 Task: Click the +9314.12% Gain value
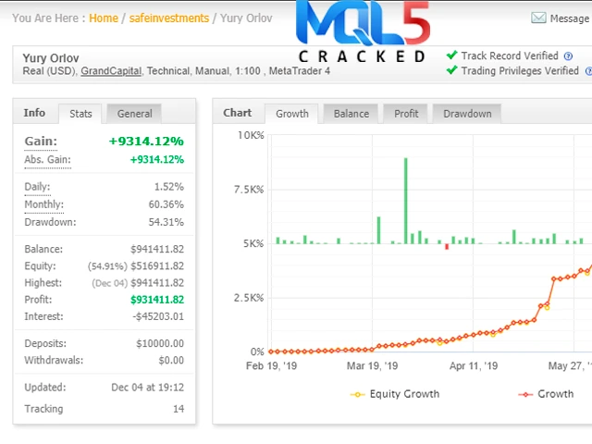tap(146, 142)
